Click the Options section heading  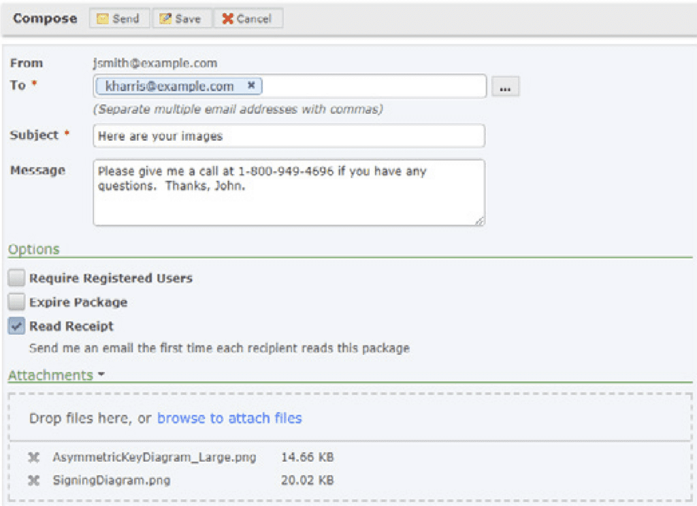pyautogui.click(x=34, y=249)
